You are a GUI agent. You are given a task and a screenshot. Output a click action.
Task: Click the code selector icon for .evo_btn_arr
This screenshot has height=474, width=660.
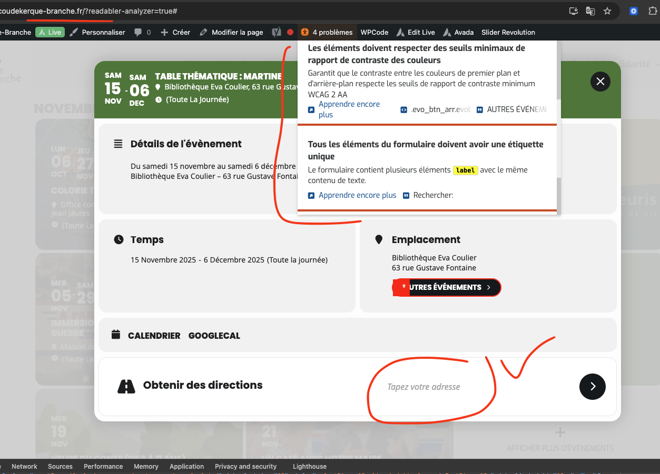[403, 110]
